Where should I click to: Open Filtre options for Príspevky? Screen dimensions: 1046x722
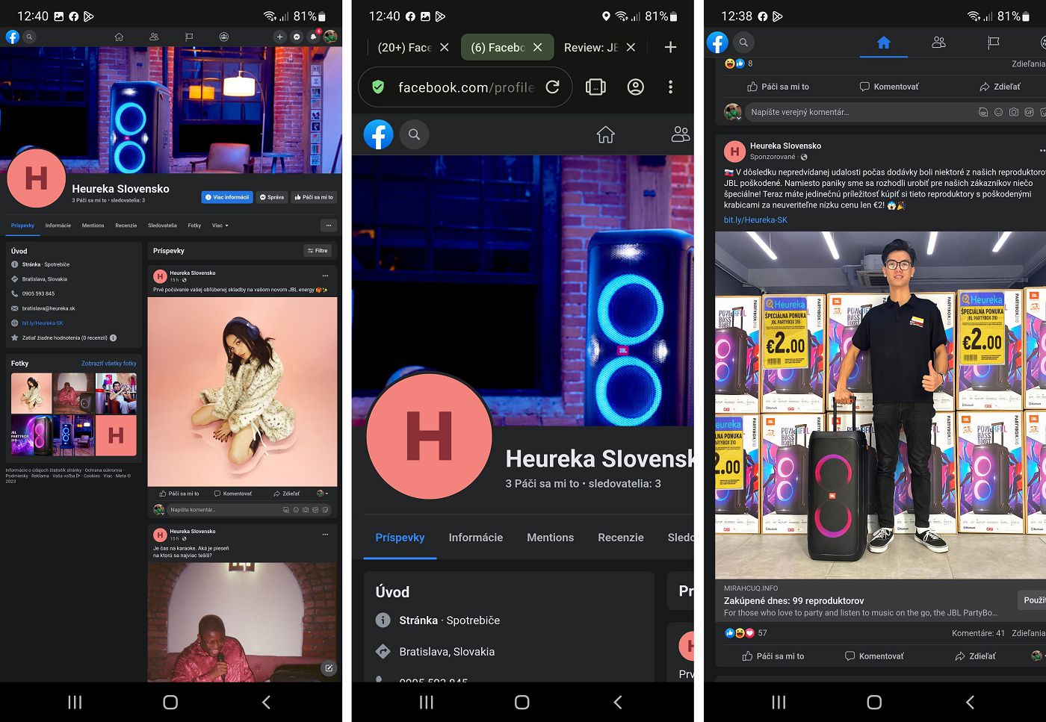318,251
